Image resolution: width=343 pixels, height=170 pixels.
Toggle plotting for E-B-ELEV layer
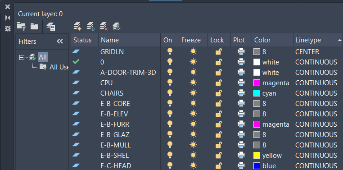click(241, 114)
